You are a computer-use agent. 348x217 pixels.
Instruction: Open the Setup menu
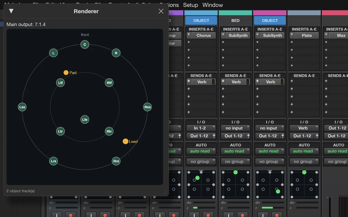[191, 5]
